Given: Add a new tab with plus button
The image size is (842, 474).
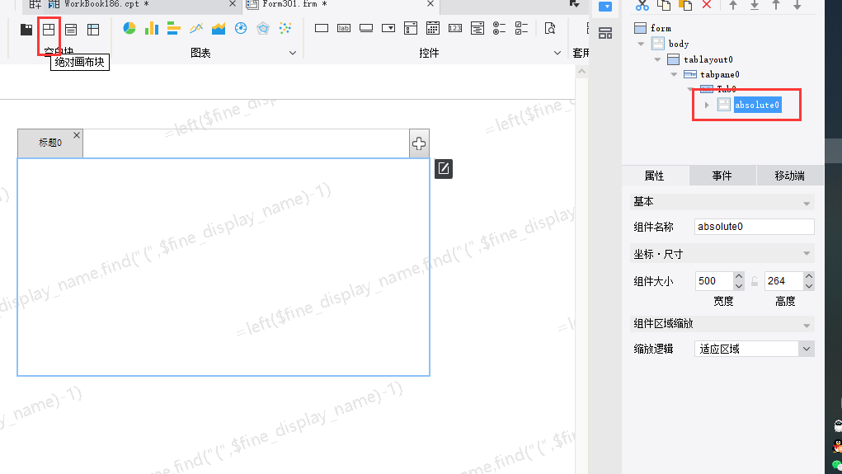Looking at the screenshot, I should [419, 143].
